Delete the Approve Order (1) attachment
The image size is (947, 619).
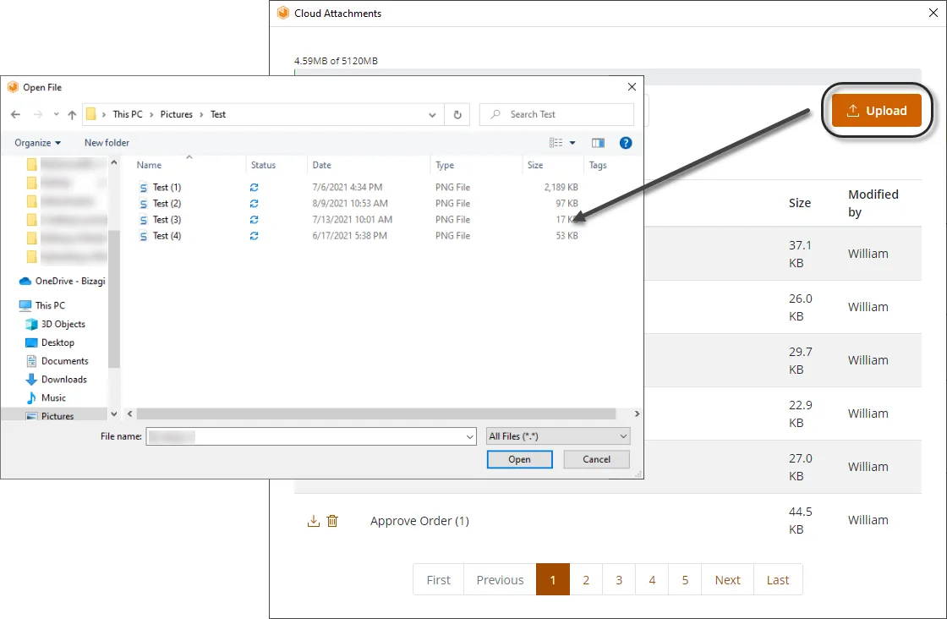(x=332, y=521)
